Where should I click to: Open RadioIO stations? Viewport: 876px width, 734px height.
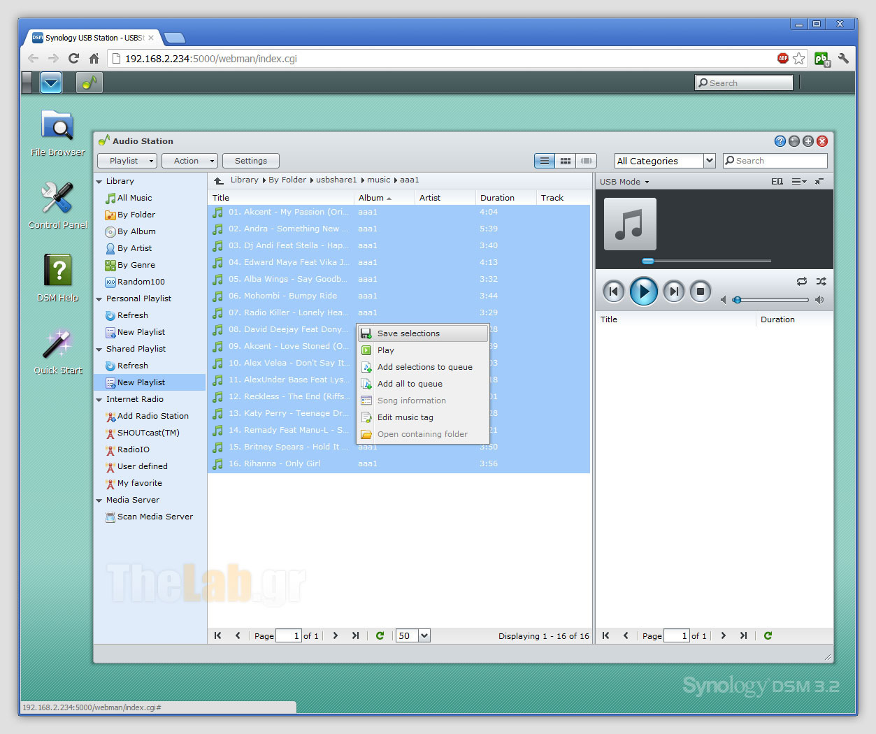[x=133, y=449]
